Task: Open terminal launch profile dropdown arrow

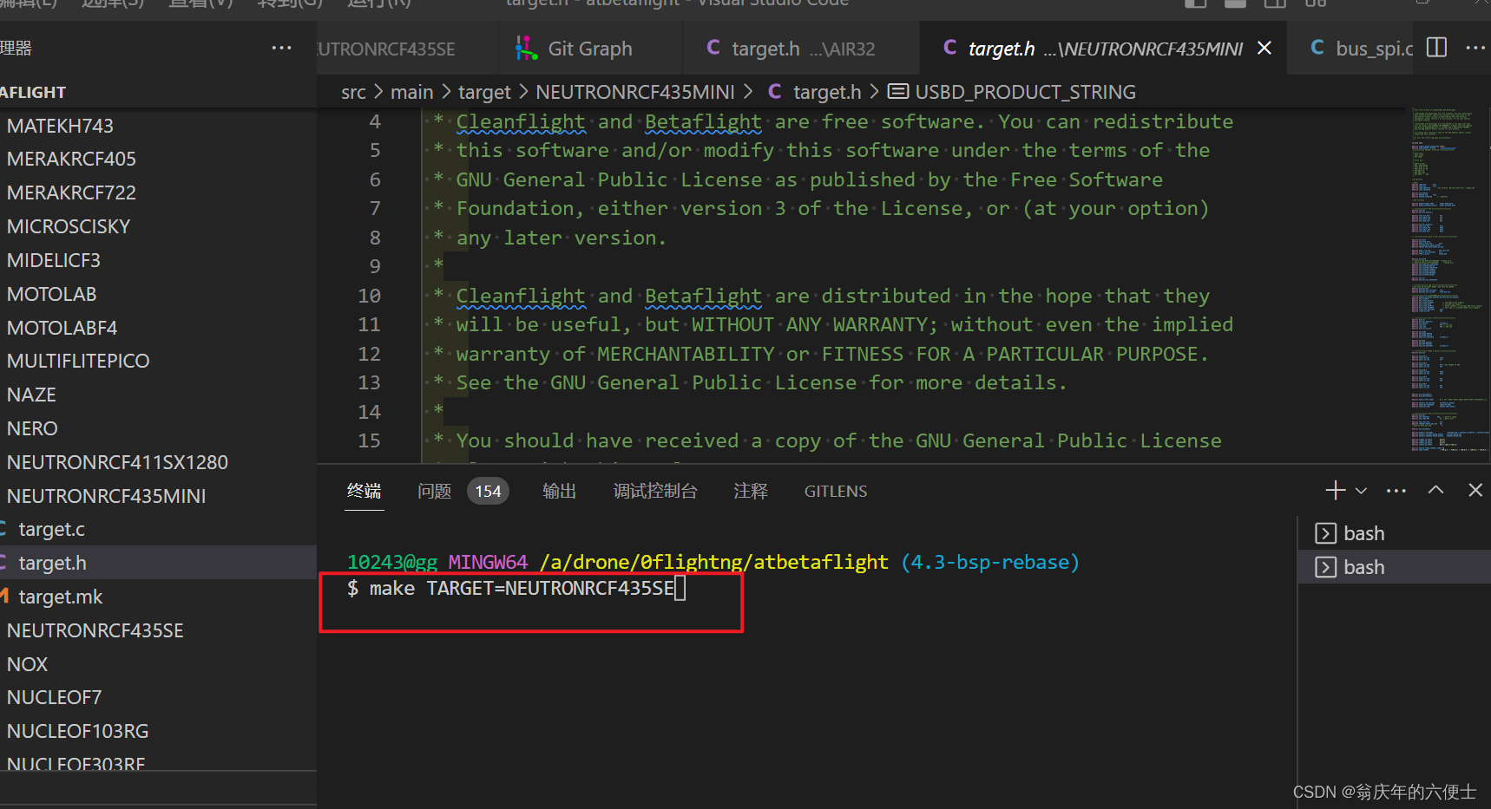Action: (1361, 491)
